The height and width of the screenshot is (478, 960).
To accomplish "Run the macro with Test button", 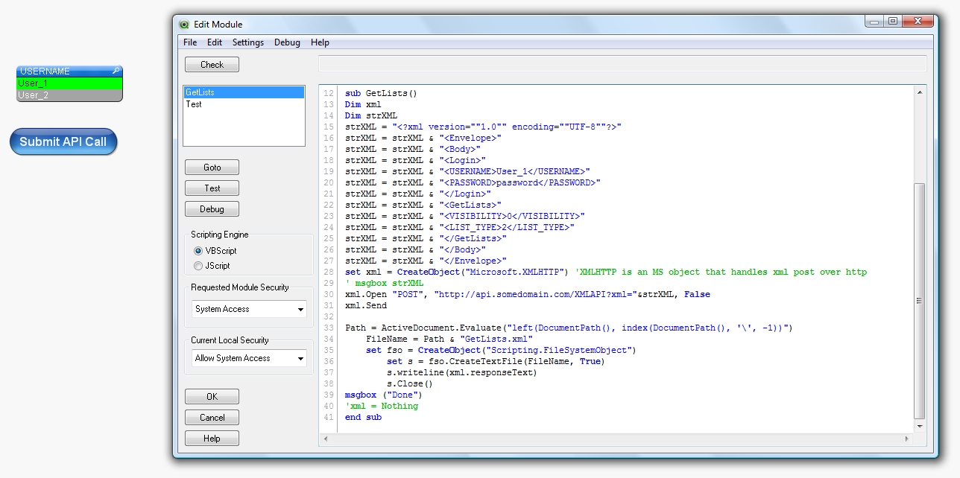I will click(x=212, y=188).
